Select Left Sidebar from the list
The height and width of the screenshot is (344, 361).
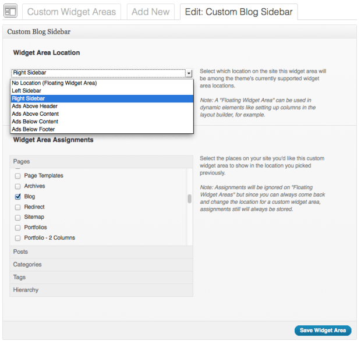click(x=28, y=91)
